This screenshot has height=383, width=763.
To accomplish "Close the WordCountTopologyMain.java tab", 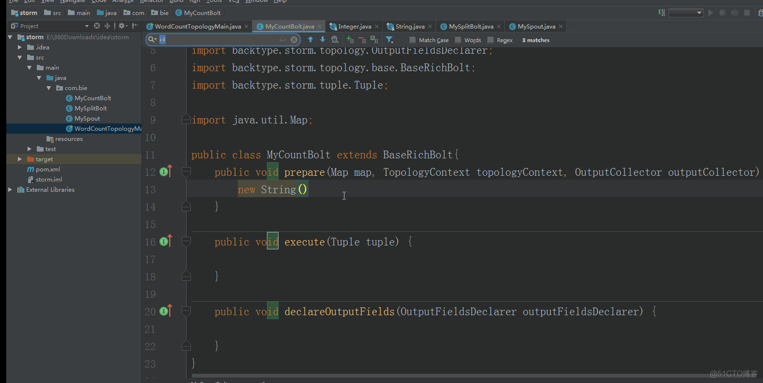I will coord(247,27).
